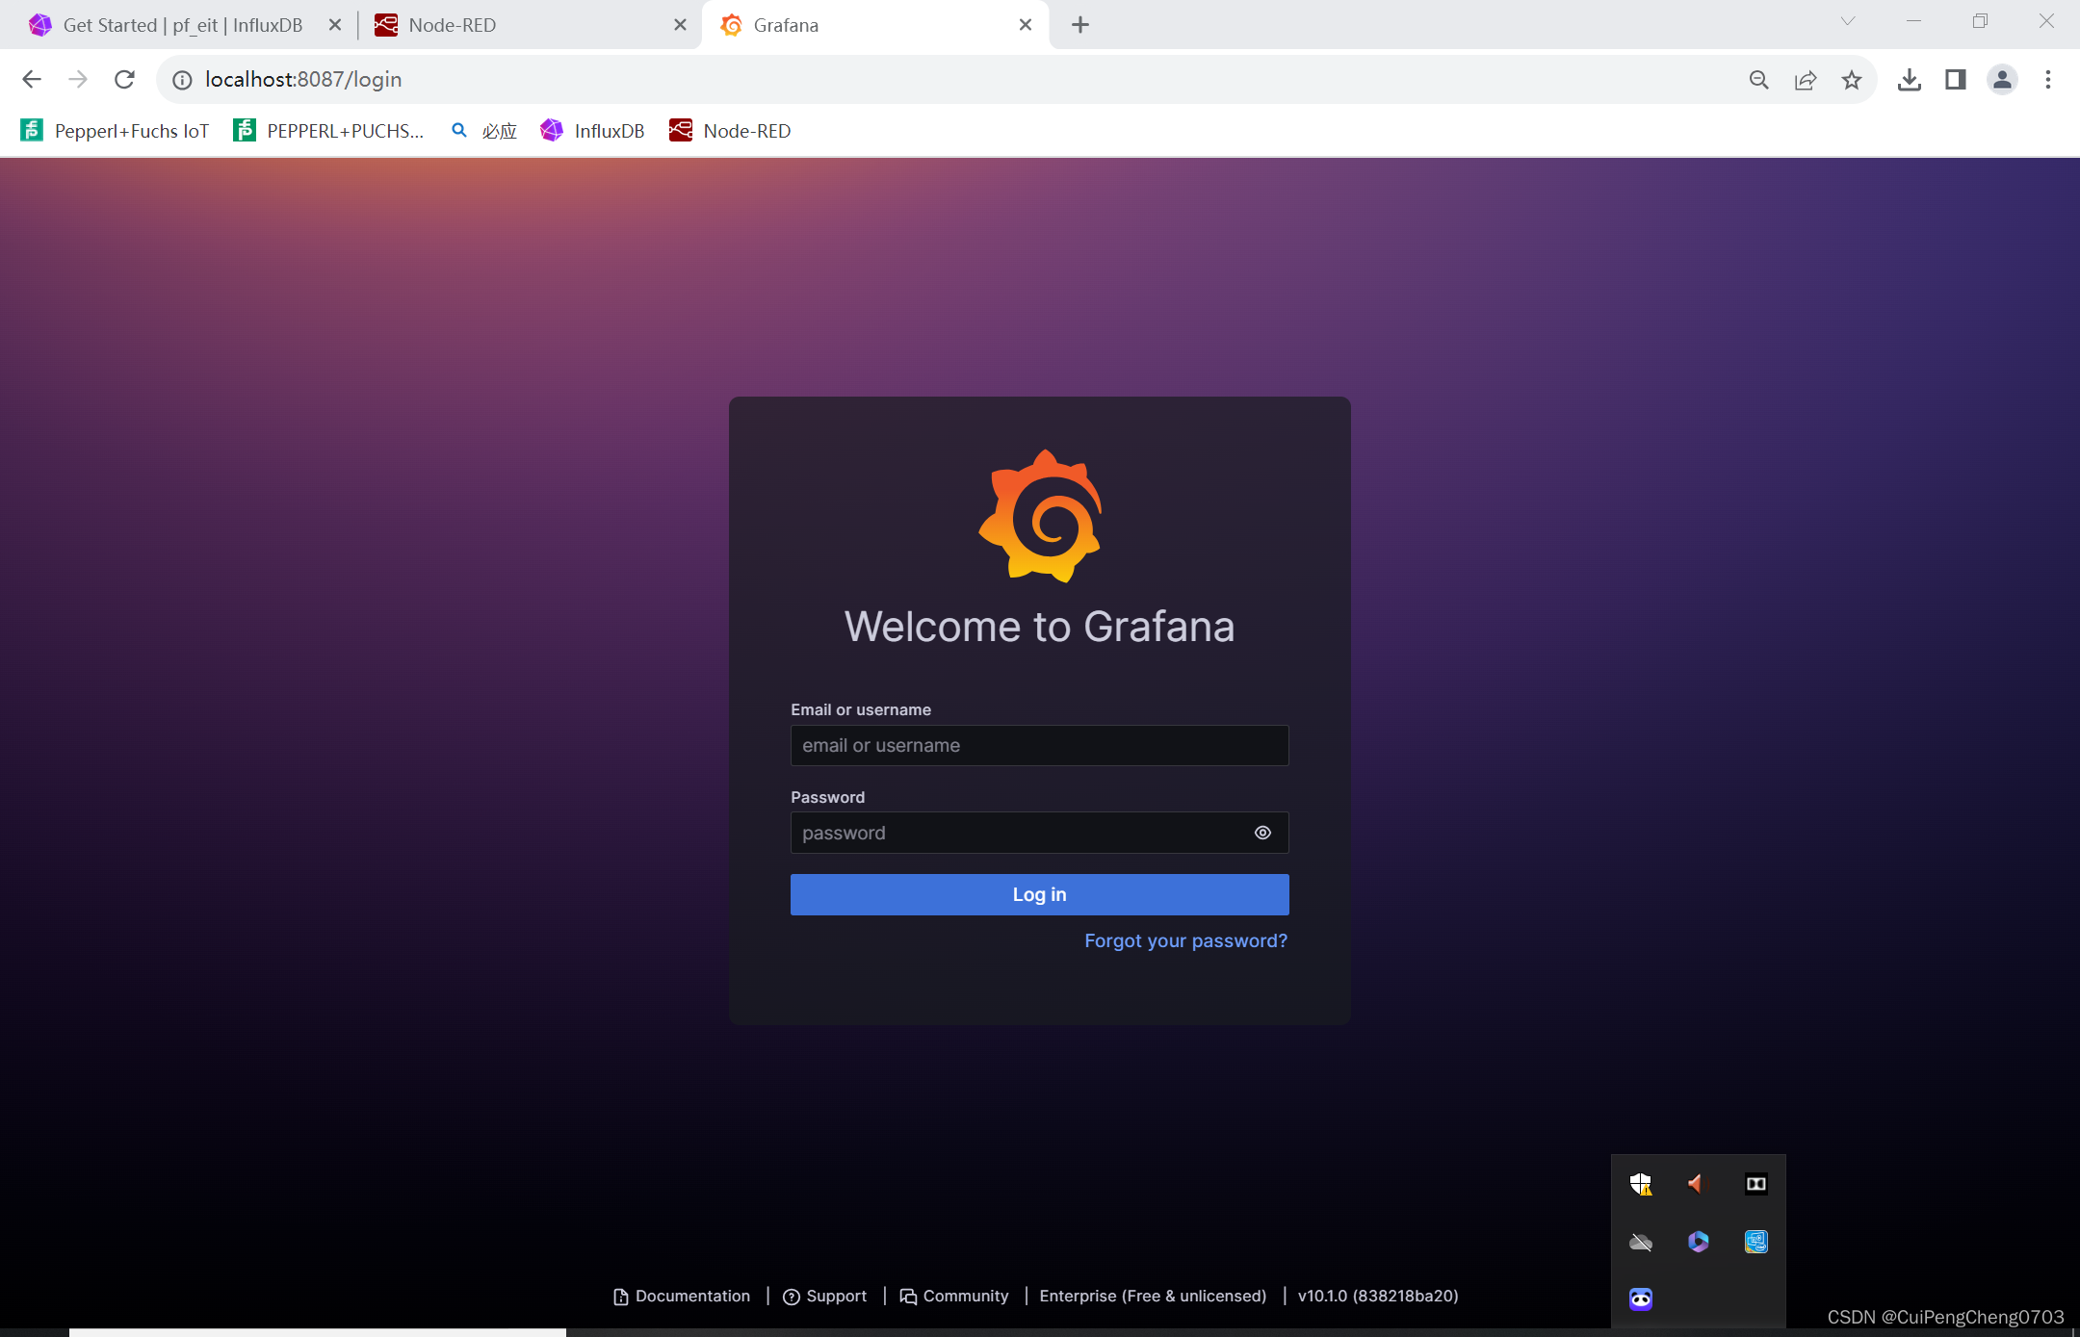Open the Node-RED bookmark on the bookmarks bar
2080x1337 pixels.
coord(730,130)
